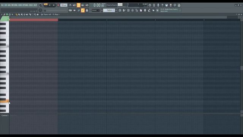Click the red selected region in timeline
The width and height of the screenshot is (243, 137).
tap(34, 20)
